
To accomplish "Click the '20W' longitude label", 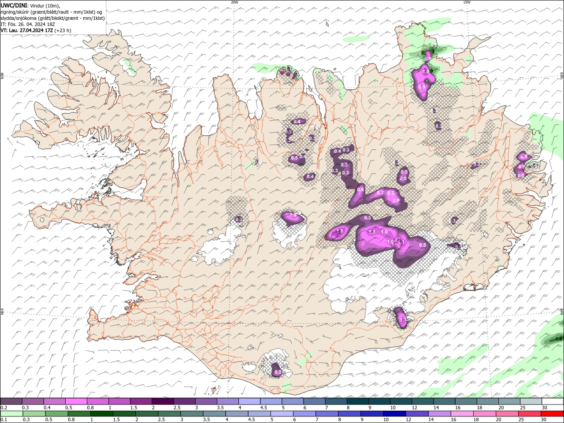I will click(234, 2).
